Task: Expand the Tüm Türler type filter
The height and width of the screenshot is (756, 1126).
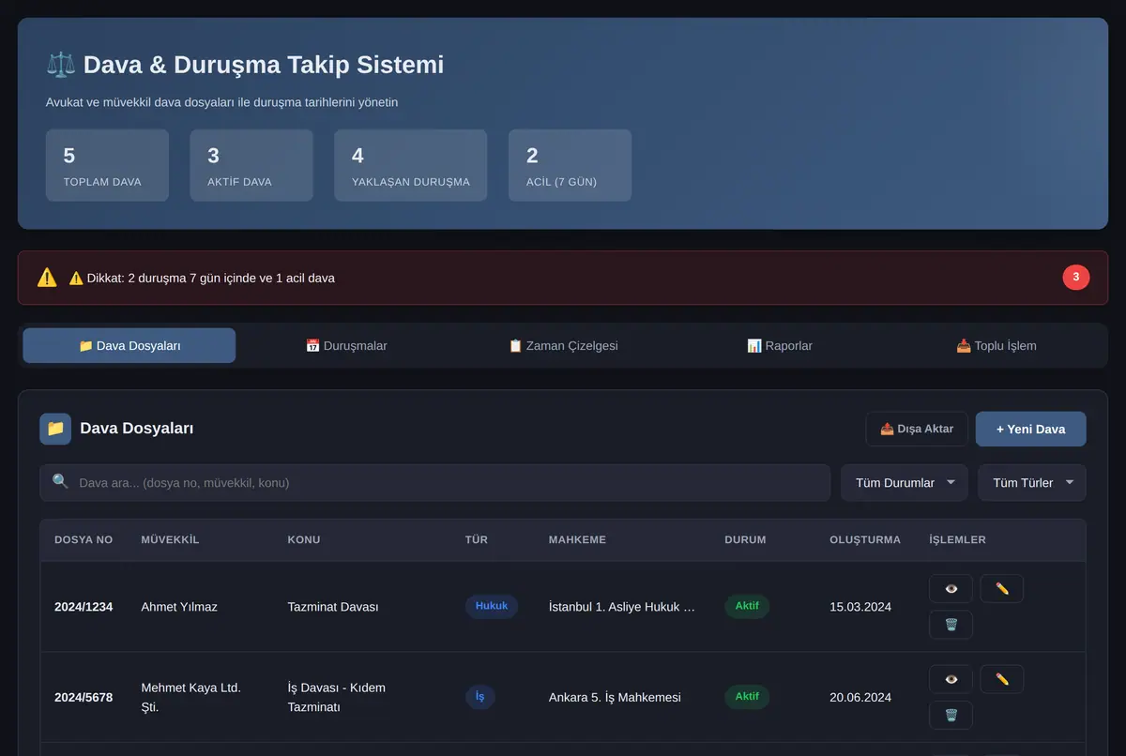Action: [1032, 483]
